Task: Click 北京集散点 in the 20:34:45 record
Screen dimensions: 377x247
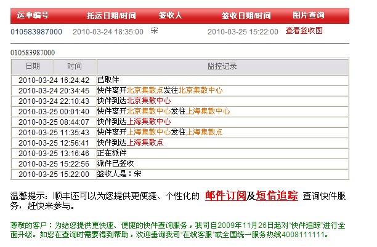Action: point(145,90)
